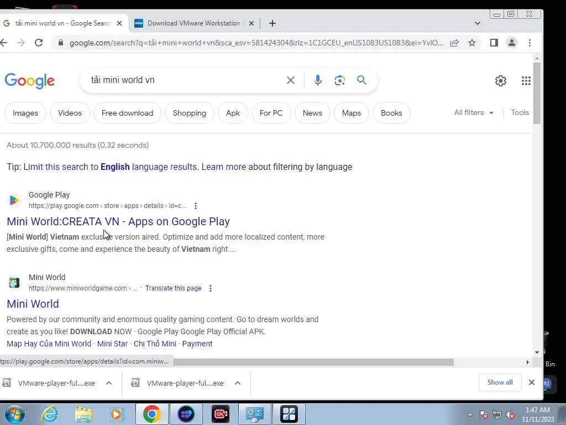Limit search to English language results
This screenshot has width=566, height=425.
111,167
